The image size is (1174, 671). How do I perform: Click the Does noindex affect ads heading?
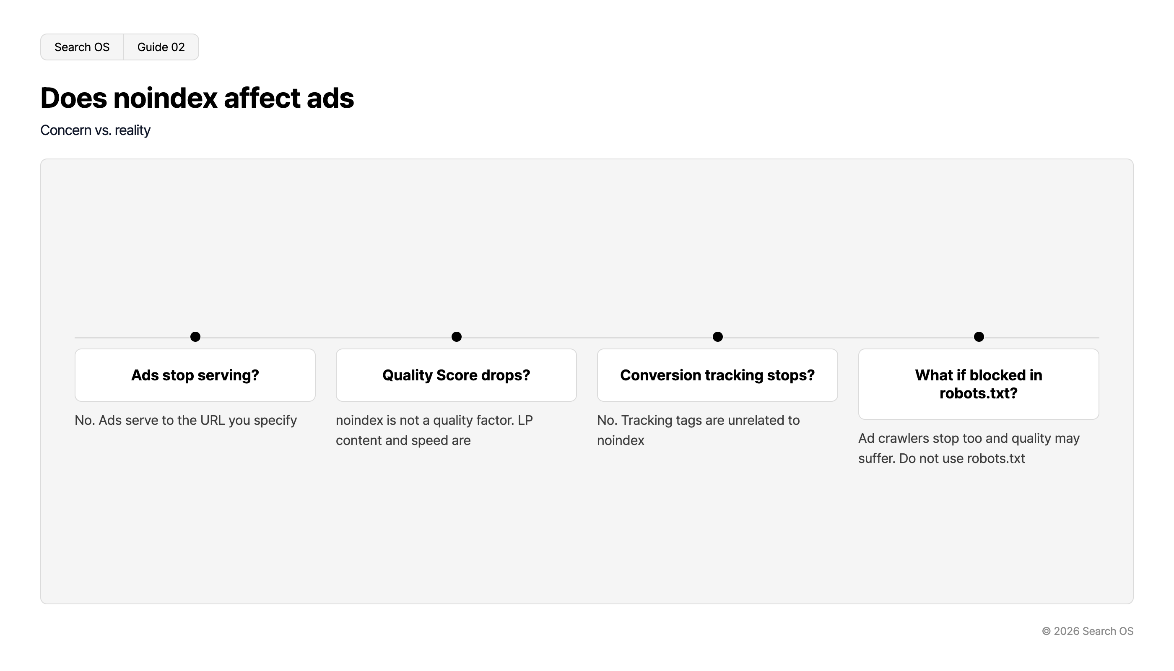(197, 98)
